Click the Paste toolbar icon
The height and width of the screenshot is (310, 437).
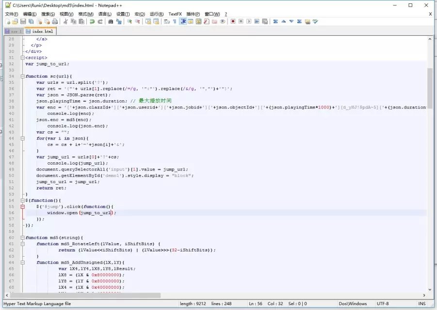[81, 21]
